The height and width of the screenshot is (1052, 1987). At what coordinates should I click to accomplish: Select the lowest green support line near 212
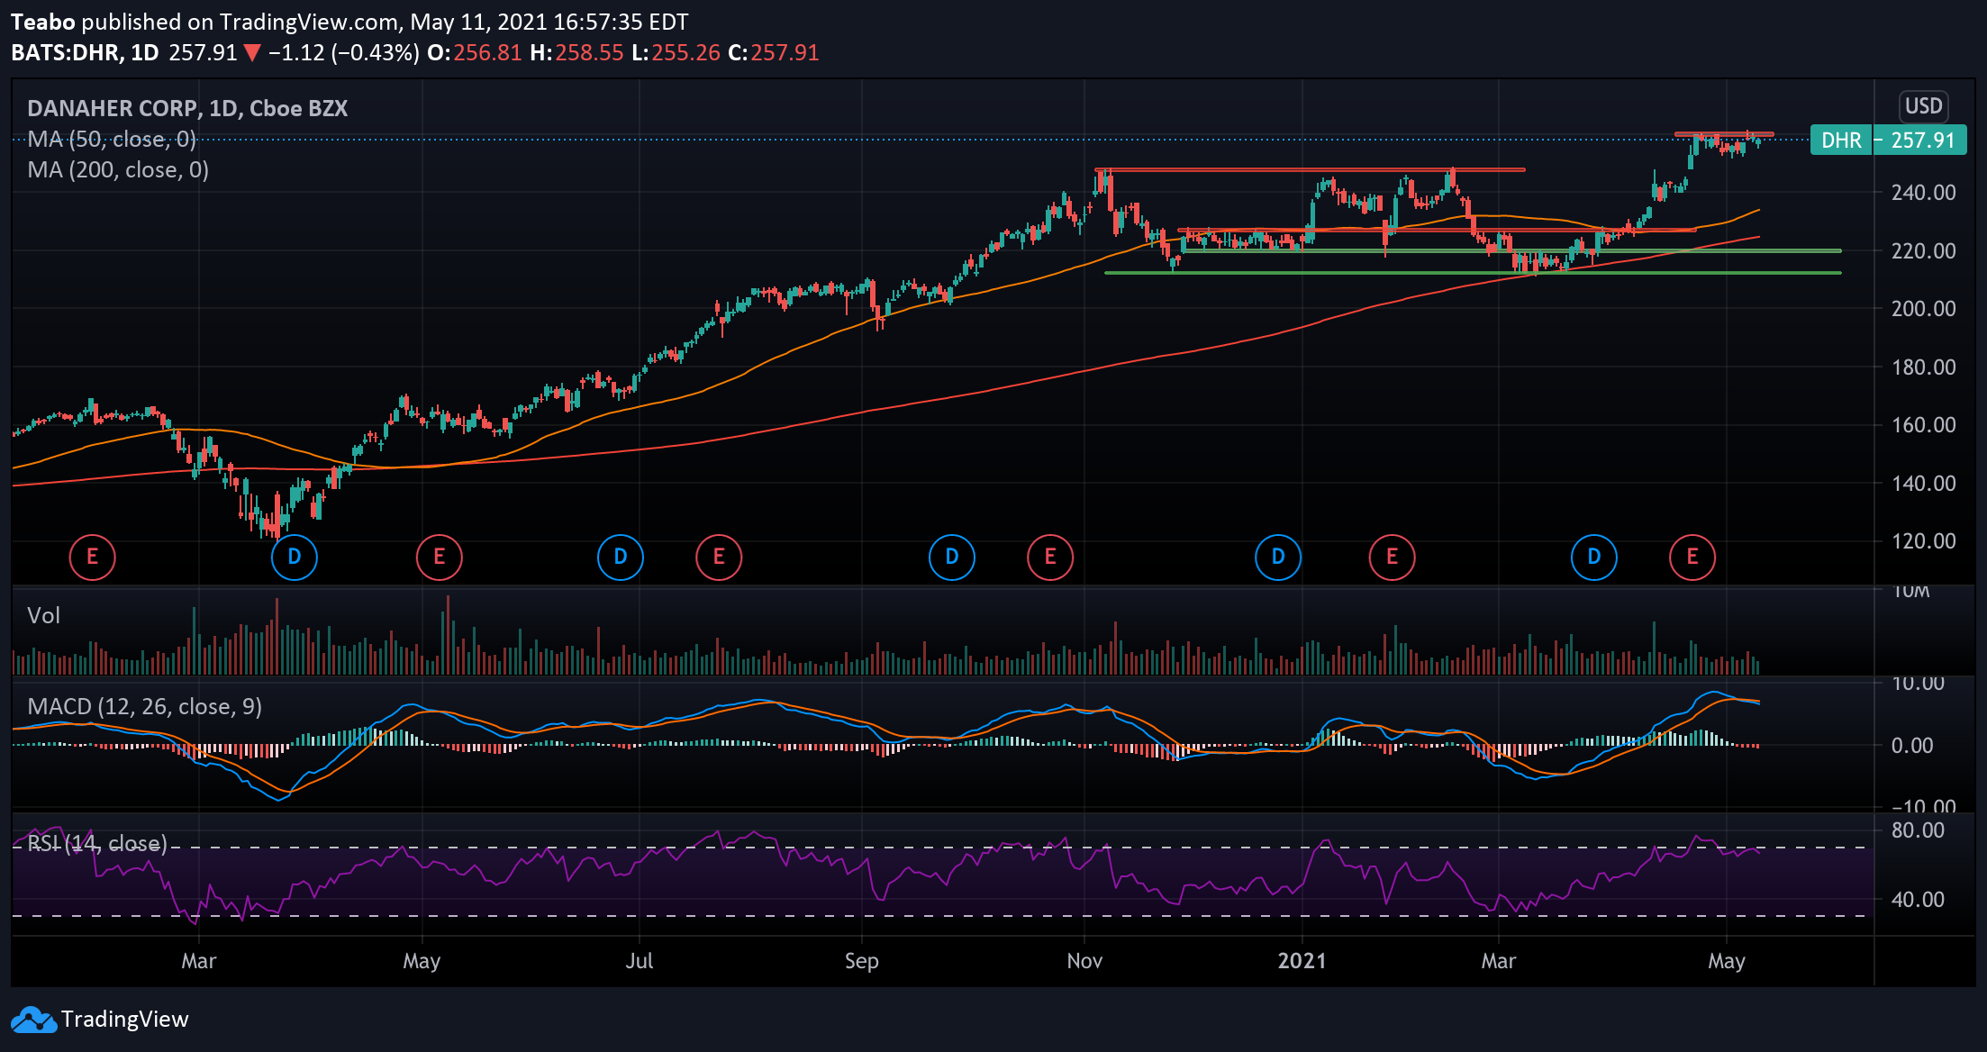pos(1473,273)
